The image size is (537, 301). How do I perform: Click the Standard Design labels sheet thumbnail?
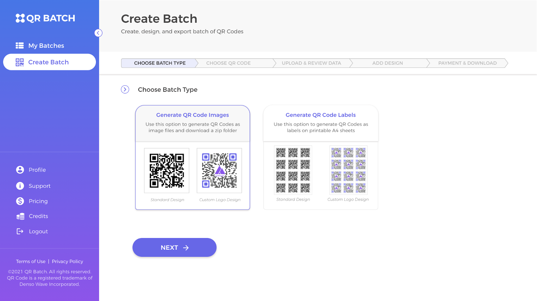pyautogui.click(x=293, y=170)
